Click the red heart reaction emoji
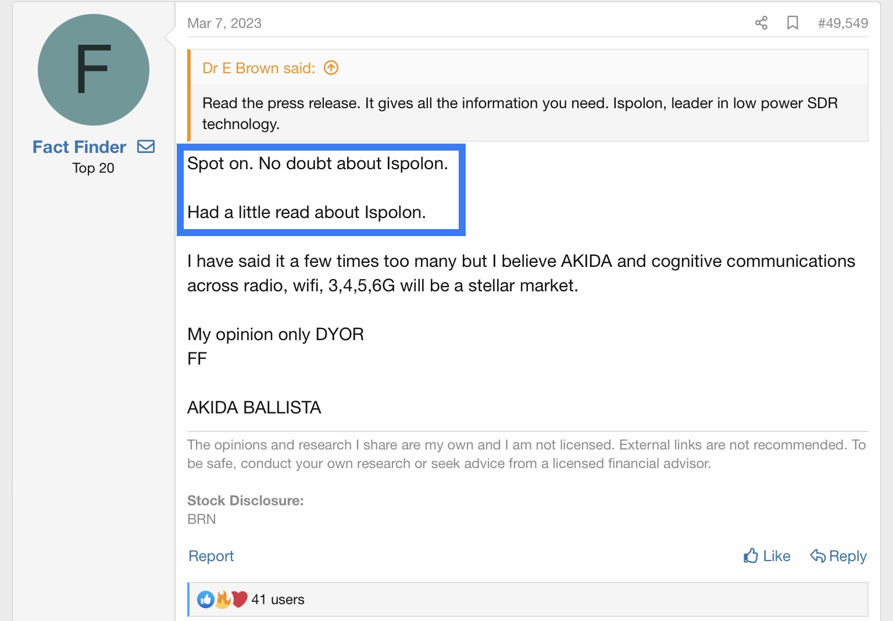This screenshot has width=893, height=621. click(x=239, y=599)
